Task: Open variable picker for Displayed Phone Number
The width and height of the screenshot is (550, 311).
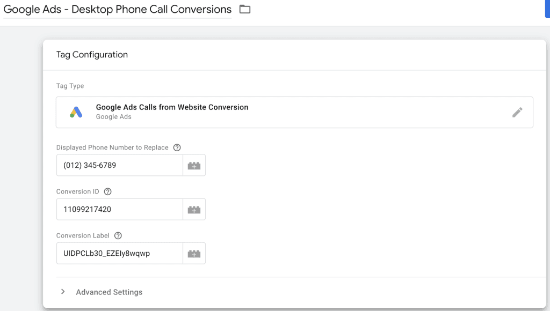Action: (195, 165)
